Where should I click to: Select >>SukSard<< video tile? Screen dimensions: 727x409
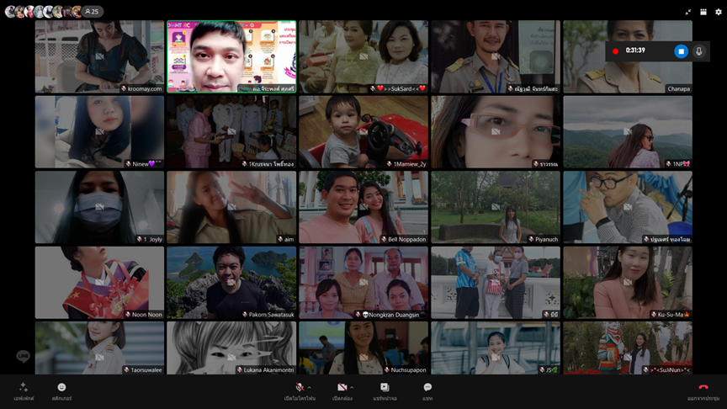click(x=363, y=56)
